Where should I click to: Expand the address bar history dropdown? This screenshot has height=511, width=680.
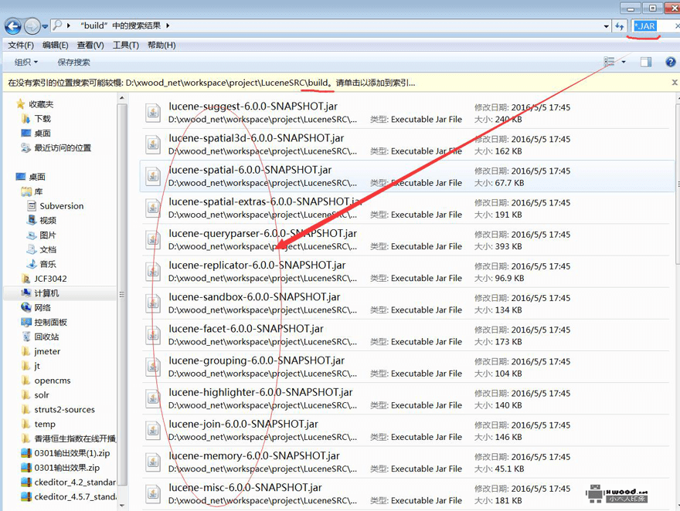pyautogui.click(x=607, y=26)
